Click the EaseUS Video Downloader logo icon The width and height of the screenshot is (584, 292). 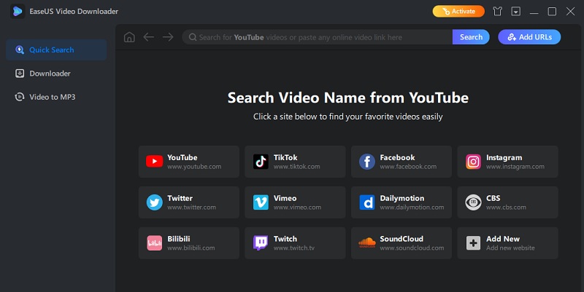[18, 11]
